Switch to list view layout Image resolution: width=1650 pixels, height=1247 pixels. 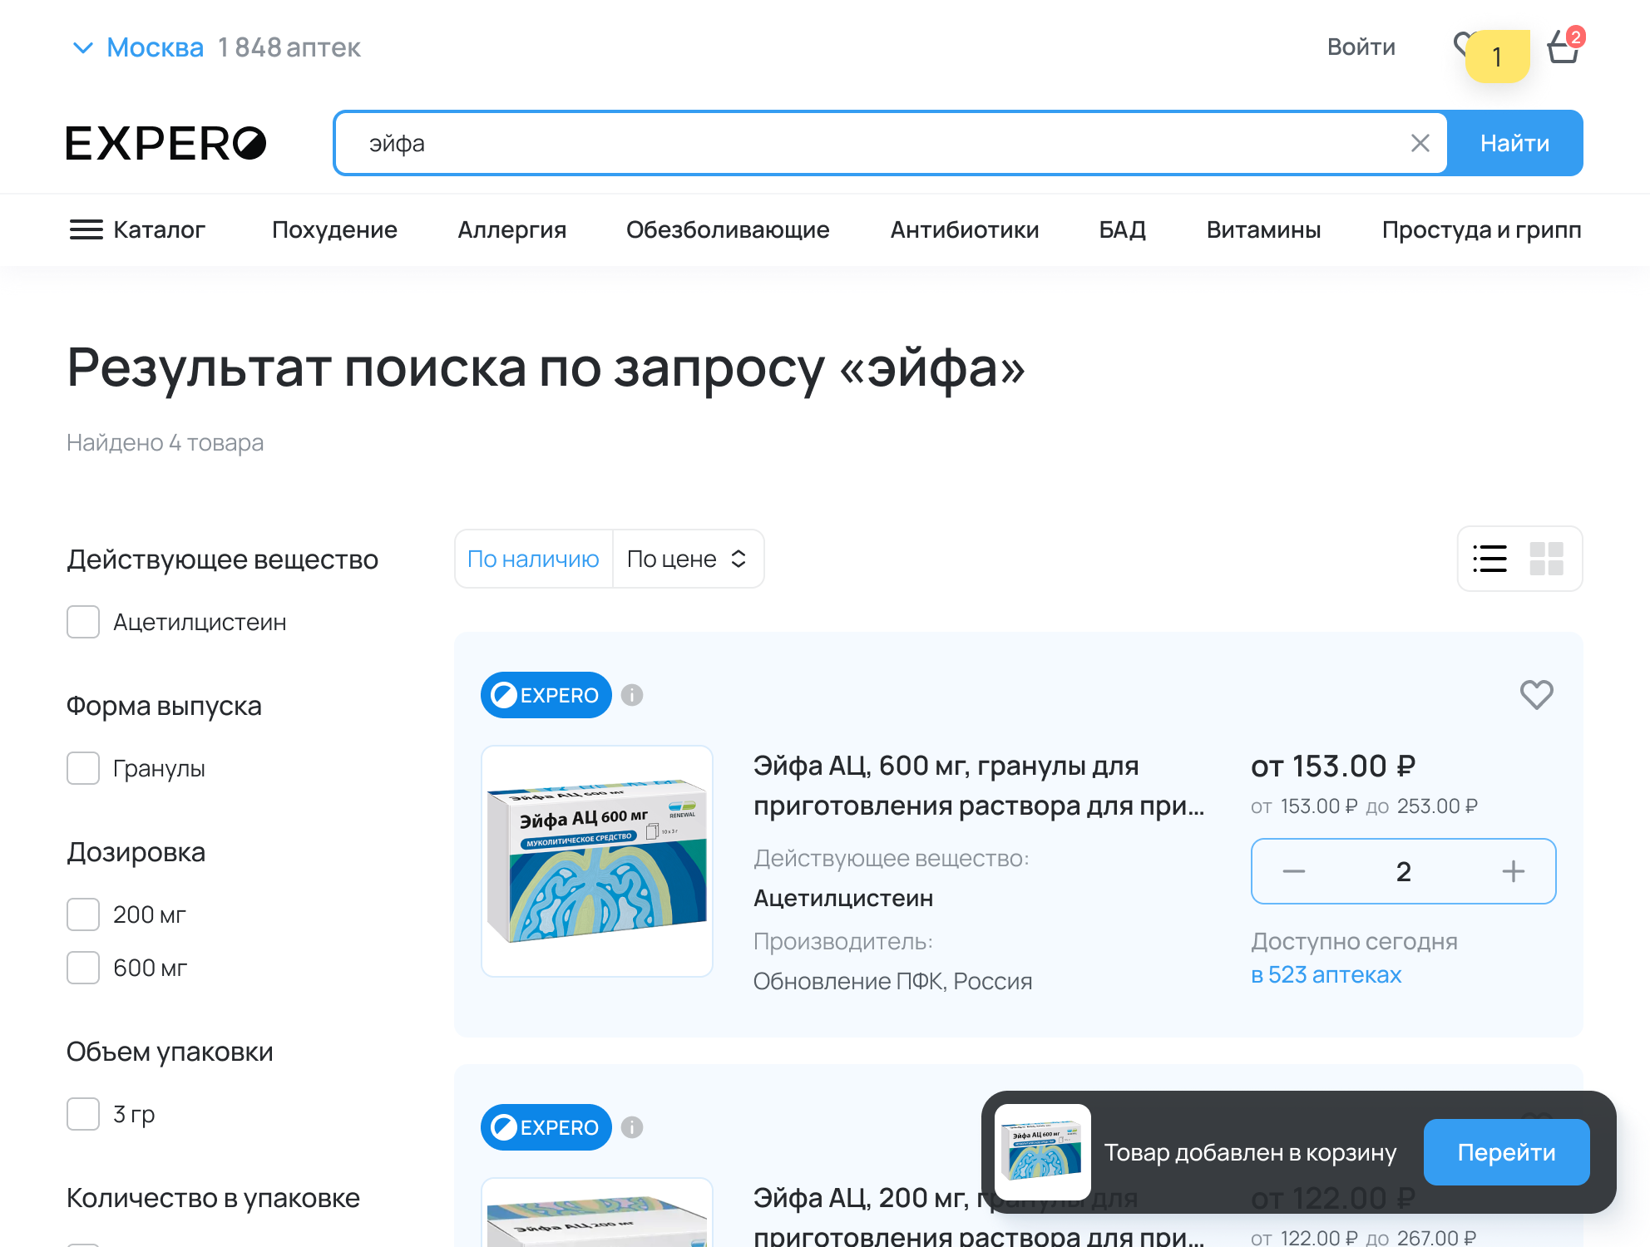pos(1489,559)
